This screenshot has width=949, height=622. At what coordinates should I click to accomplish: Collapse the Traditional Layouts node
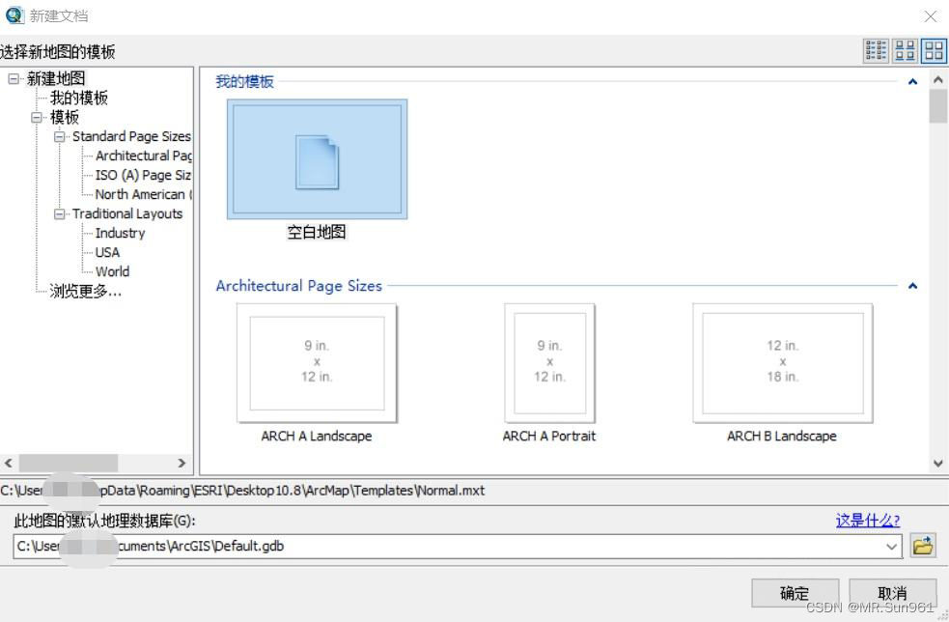coord(59,214)
